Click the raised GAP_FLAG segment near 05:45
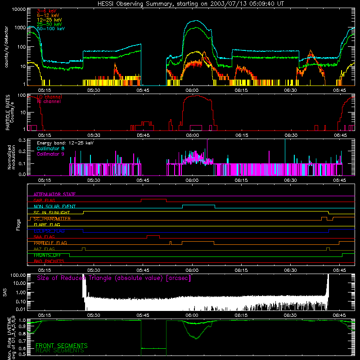The height and width of the screenshot is (360, 360). coord(153,199)
